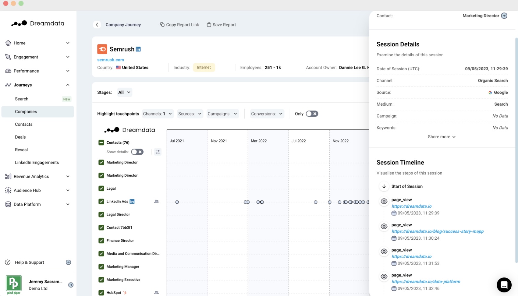The image size is (518, 296).
Task: Open the chat support bubble
Action: click(x=504, y=285)
